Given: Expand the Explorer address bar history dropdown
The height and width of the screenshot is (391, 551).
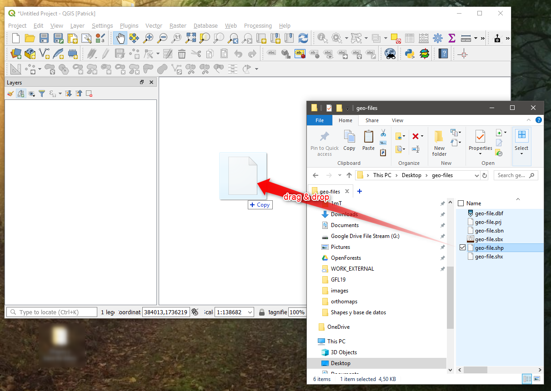Looking at the screenshot, I should 476,175.
